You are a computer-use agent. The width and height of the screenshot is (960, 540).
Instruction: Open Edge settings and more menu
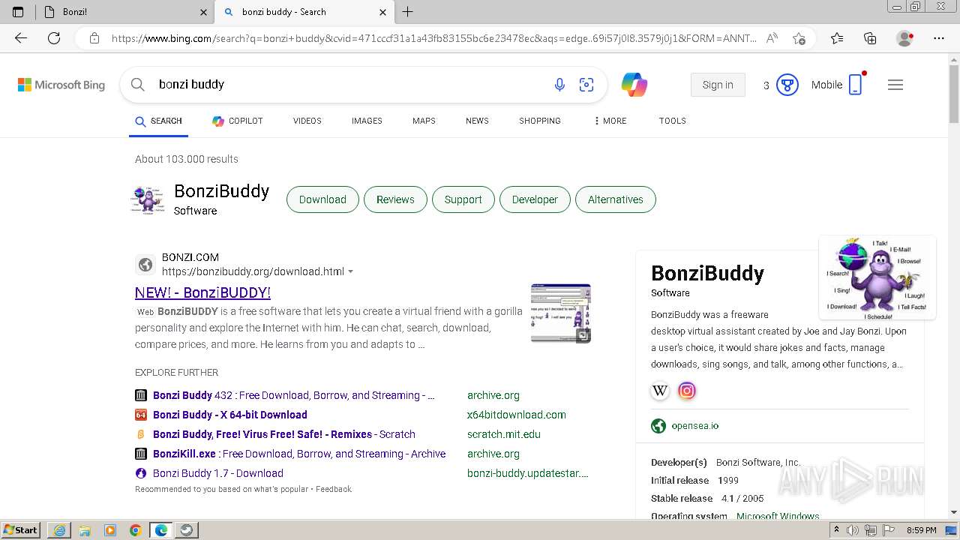click(939, 38)
